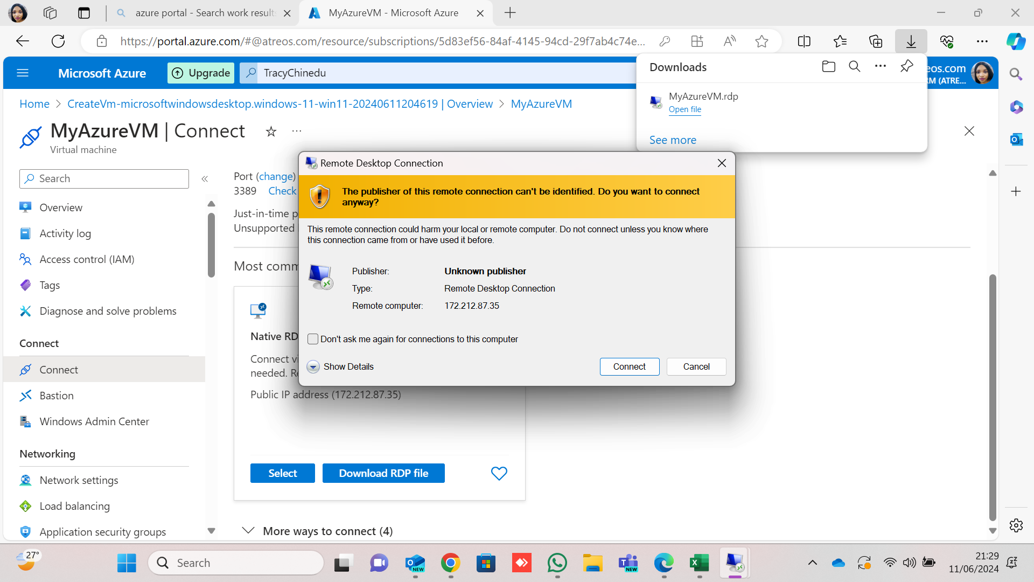The image size is (1034, 582).
Task: Open the Copilot sidebar icon
Action: pyautogui.click(x=1016, y=41)
